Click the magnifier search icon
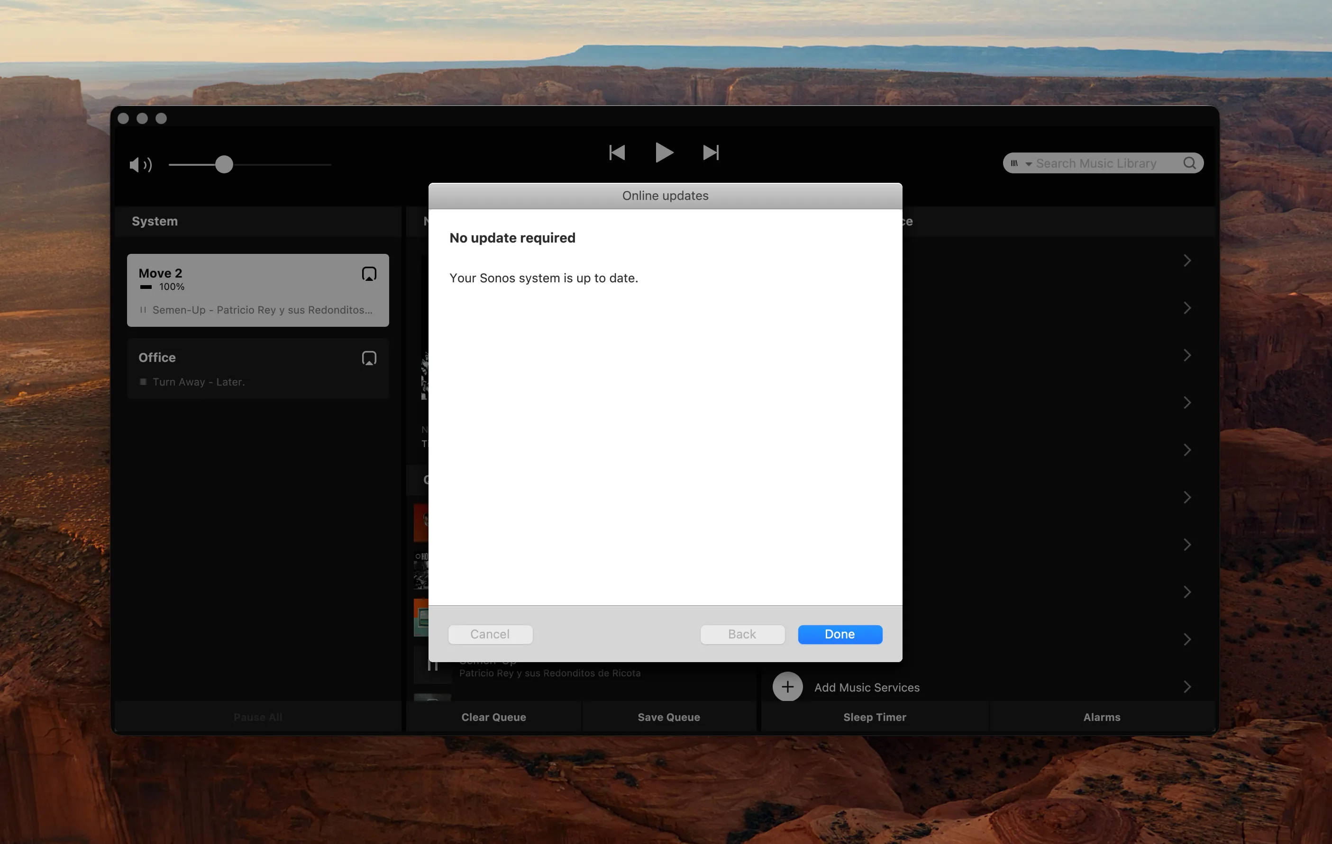The width and height of the screenshot is (1332, 844). point(1189,163)
